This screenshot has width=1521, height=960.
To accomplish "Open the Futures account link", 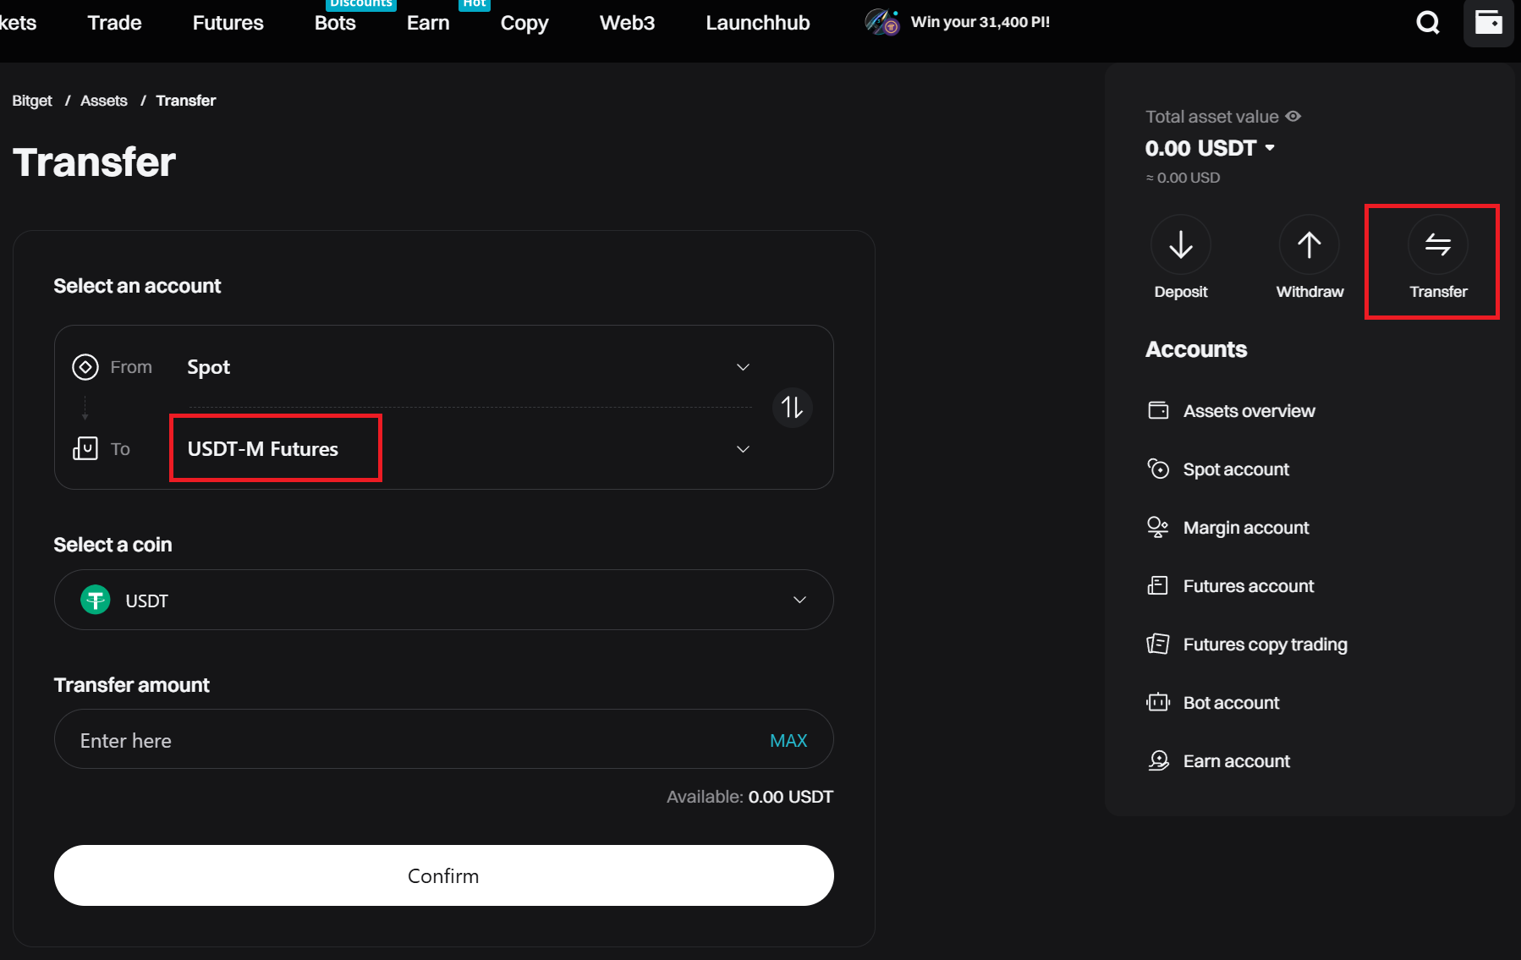I will 1249,586.
